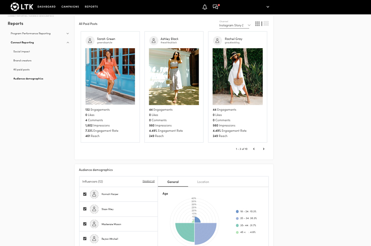Screen dimensions: 371x246
Task: Click the Deselect all link
Action: pyautogui.click(x=148, y=181)
